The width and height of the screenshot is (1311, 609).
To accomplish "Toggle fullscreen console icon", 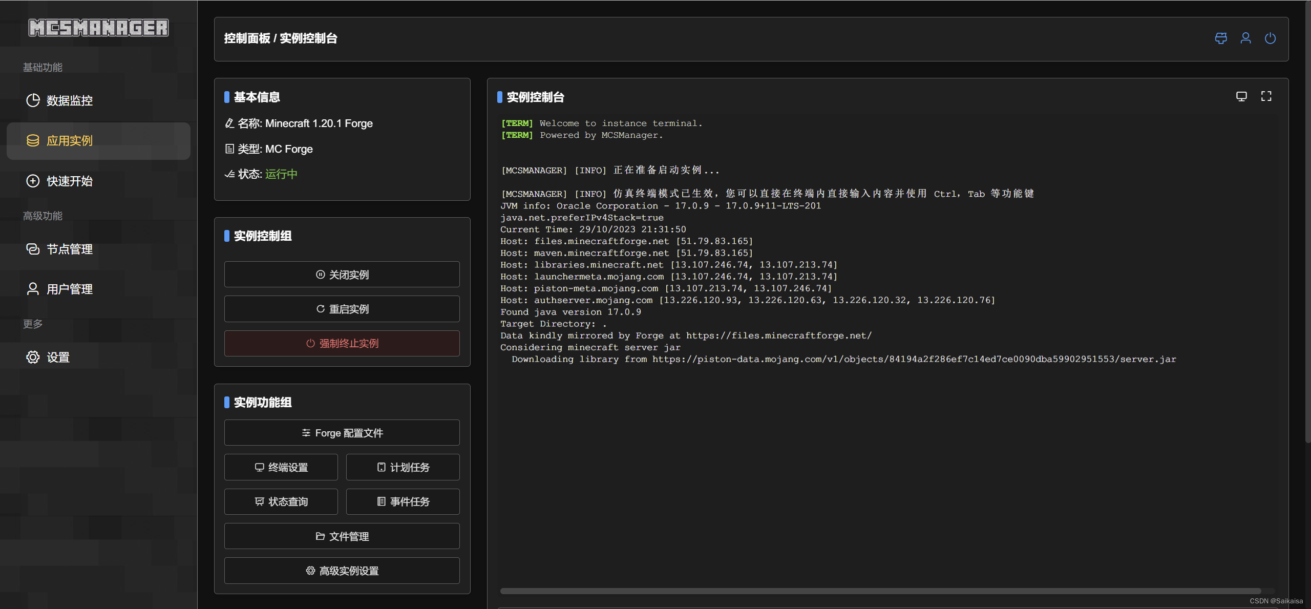I will pyautogui.click(x=1266, y=96).
